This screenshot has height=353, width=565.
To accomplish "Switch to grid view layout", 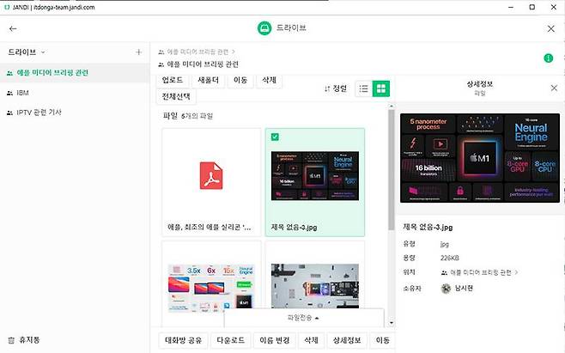I will tap(381, 88).
